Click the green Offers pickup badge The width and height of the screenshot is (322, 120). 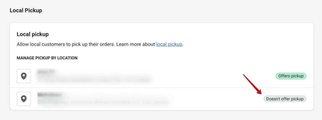click(x=291, y=76)
